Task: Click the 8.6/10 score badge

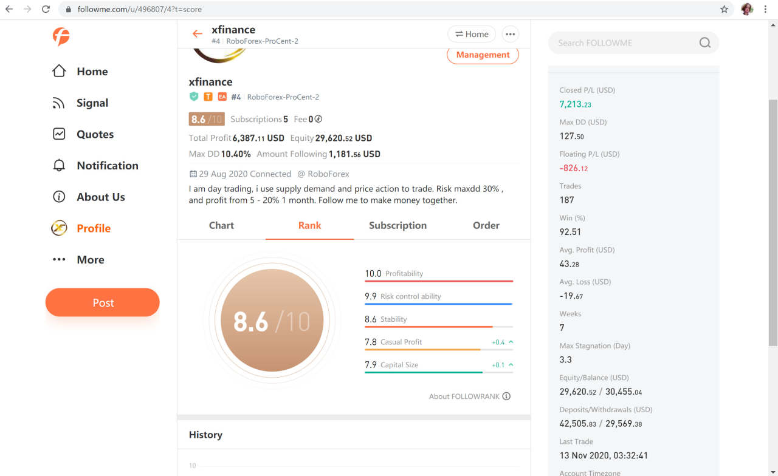Action: [x=207, y=119]
